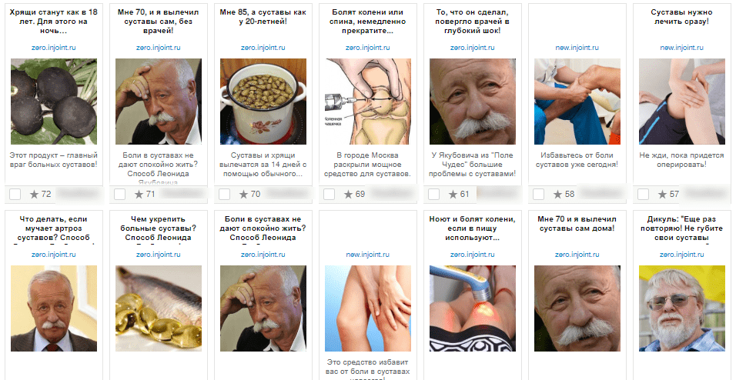This screenshot has height=380, width=736.
Task: Click the star icon rated 71
Action: [x=139, y=194]
